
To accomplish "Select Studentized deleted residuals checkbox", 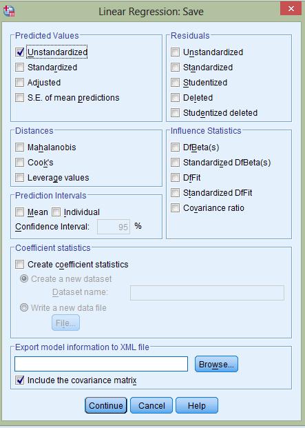I will 176,113.
